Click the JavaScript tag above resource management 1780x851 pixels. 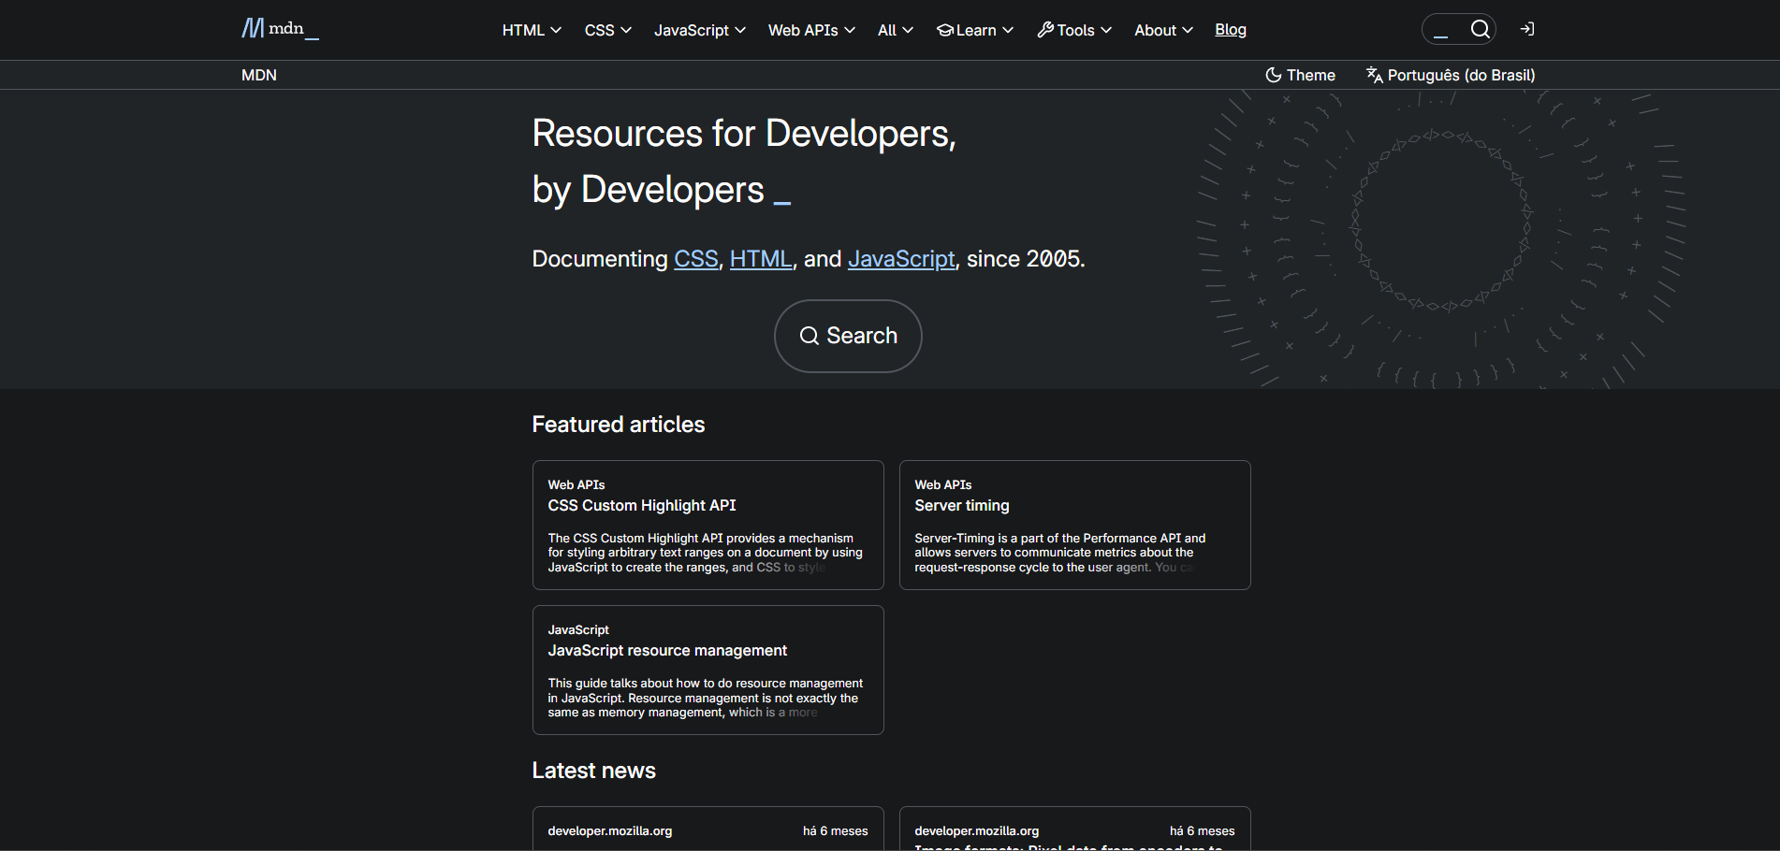coord(578,629)
